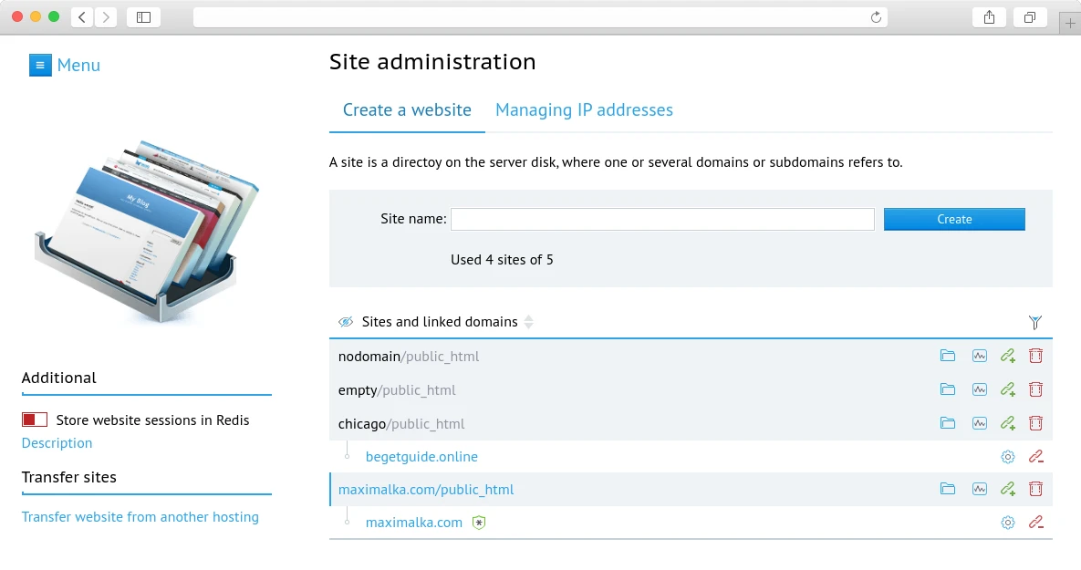Delete the maximalka.com site
Screen dimensions: 1081x570
[x=1035, y=489]
